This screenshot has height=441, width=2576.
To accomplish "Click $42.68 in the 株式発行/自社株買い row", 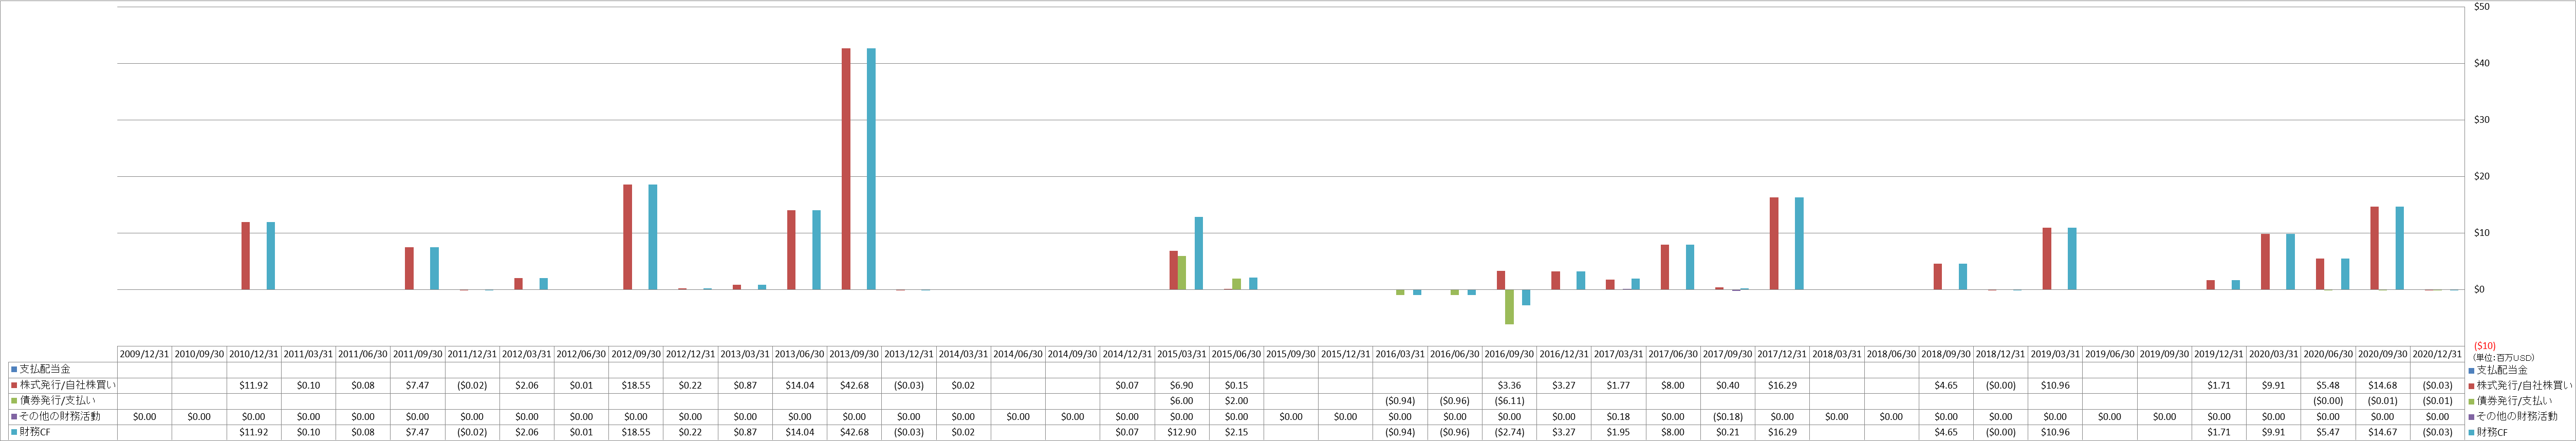I will (x=855, y=385).
